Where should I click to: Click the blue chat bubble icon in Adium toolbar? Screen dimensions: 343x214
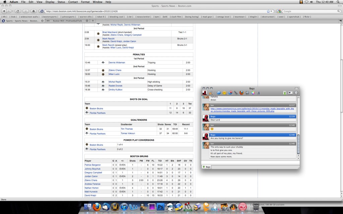tap(218, 93)
